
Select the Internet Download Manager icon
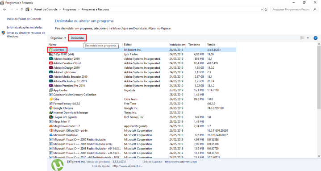click(51, 113)
